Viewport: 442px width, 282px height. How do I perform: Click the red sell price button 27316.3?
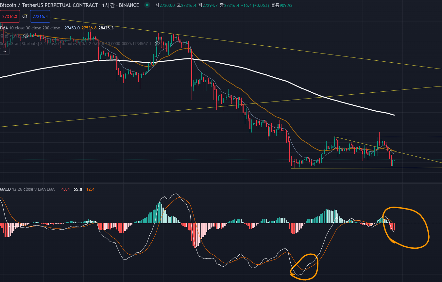tap(9, 16)
